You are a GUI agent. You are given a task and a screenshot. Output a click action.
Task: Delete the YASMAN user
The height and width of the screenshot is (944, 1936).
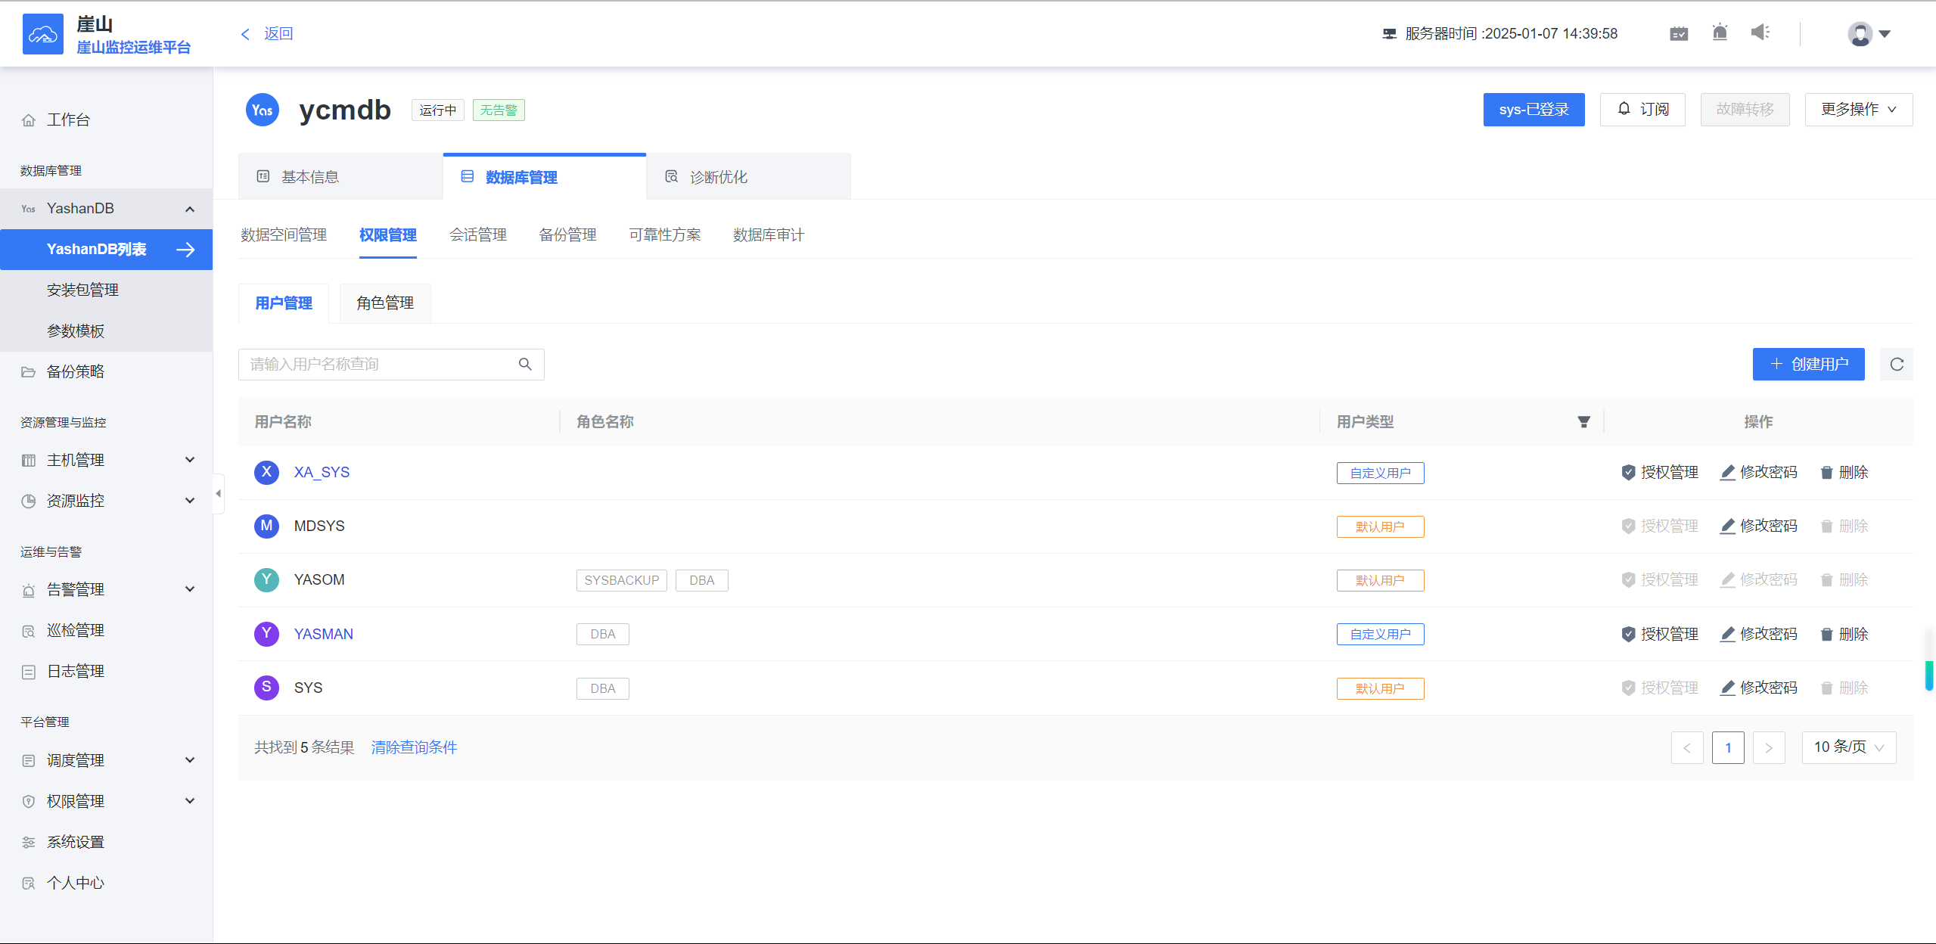[x=1844, y=635]
